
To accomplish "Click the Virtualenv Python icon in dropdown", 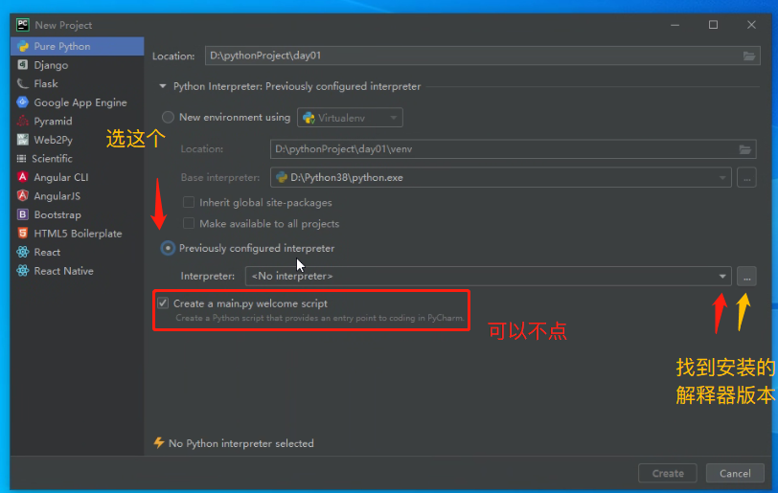I will 309,118.
